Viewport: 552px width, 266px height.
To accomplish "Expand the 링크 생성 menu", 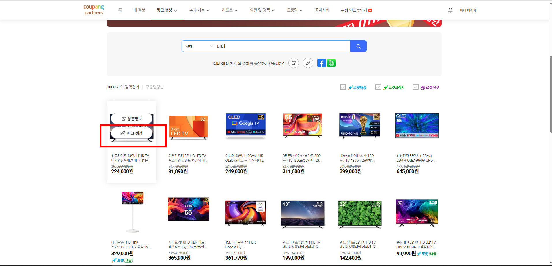I will click(167, 10).
